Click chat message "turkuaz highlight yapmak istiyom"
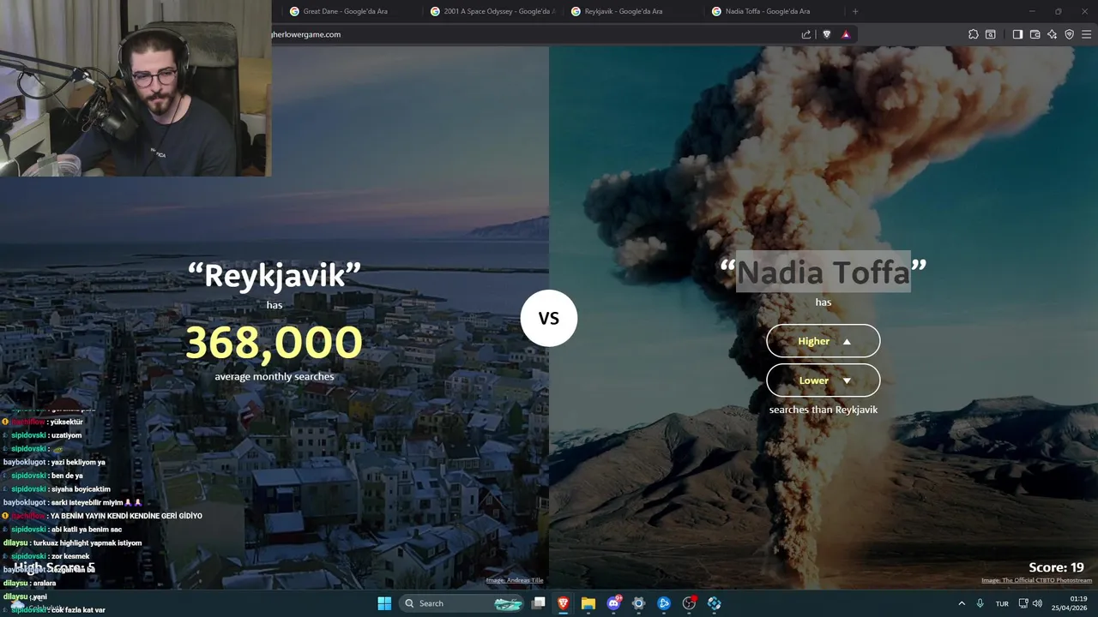 pyautogui.click(x=87, y=542)
